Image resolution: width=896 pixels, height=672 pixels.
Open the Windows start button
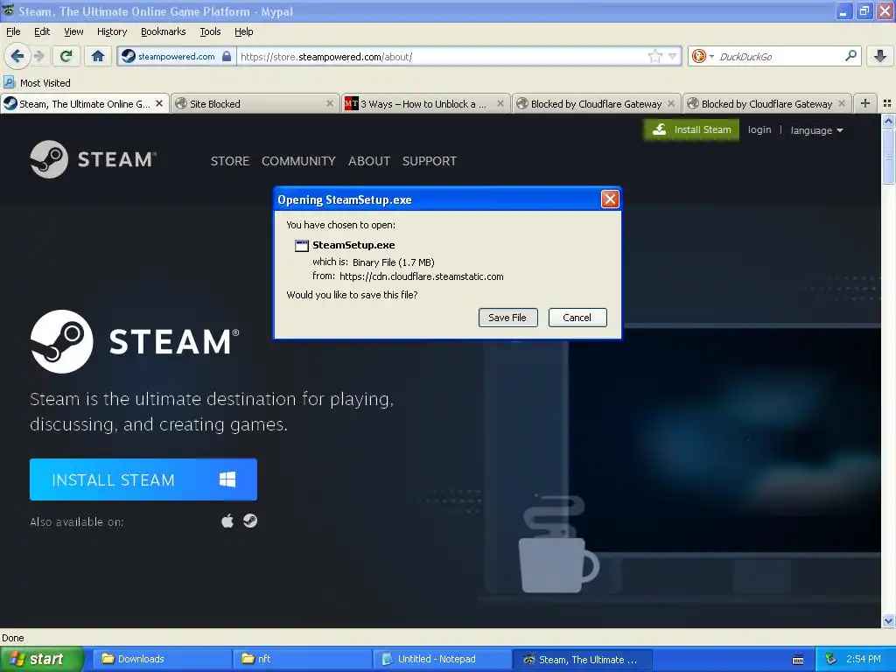41,659
